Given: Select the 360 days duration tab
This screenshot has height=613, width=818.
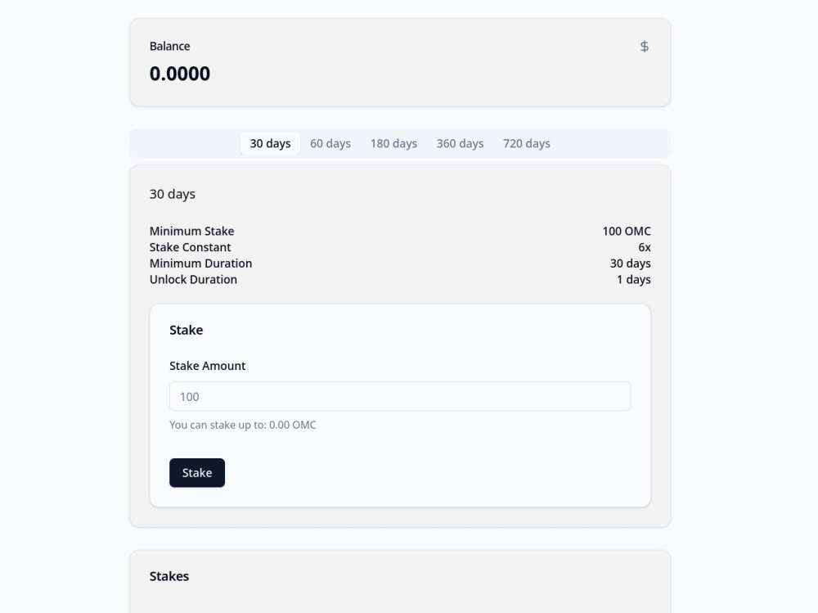Looking at the screenshot, I should (x=460, y=142).
